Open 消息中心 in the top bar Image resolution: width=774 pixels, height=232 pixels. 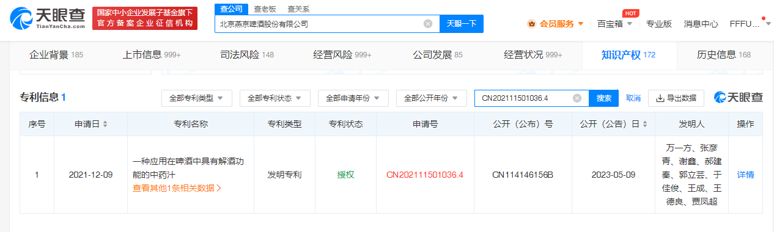click(701, 24)
